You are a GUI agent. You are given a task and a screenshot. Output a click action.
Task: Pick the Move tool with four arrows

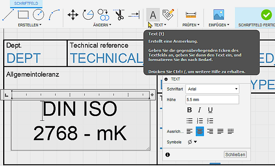pos(73,15)
